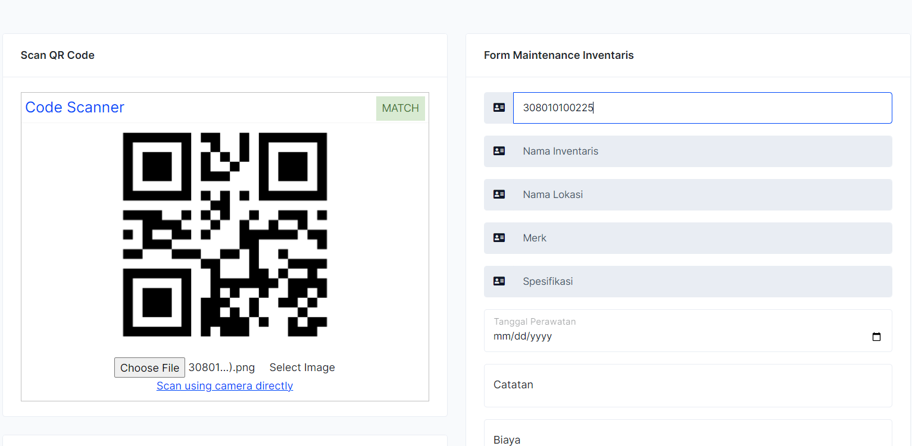The height and width of the screenshot is (446, 912).
Task: Click the MATCH status badge
Action: coord(401,108)
